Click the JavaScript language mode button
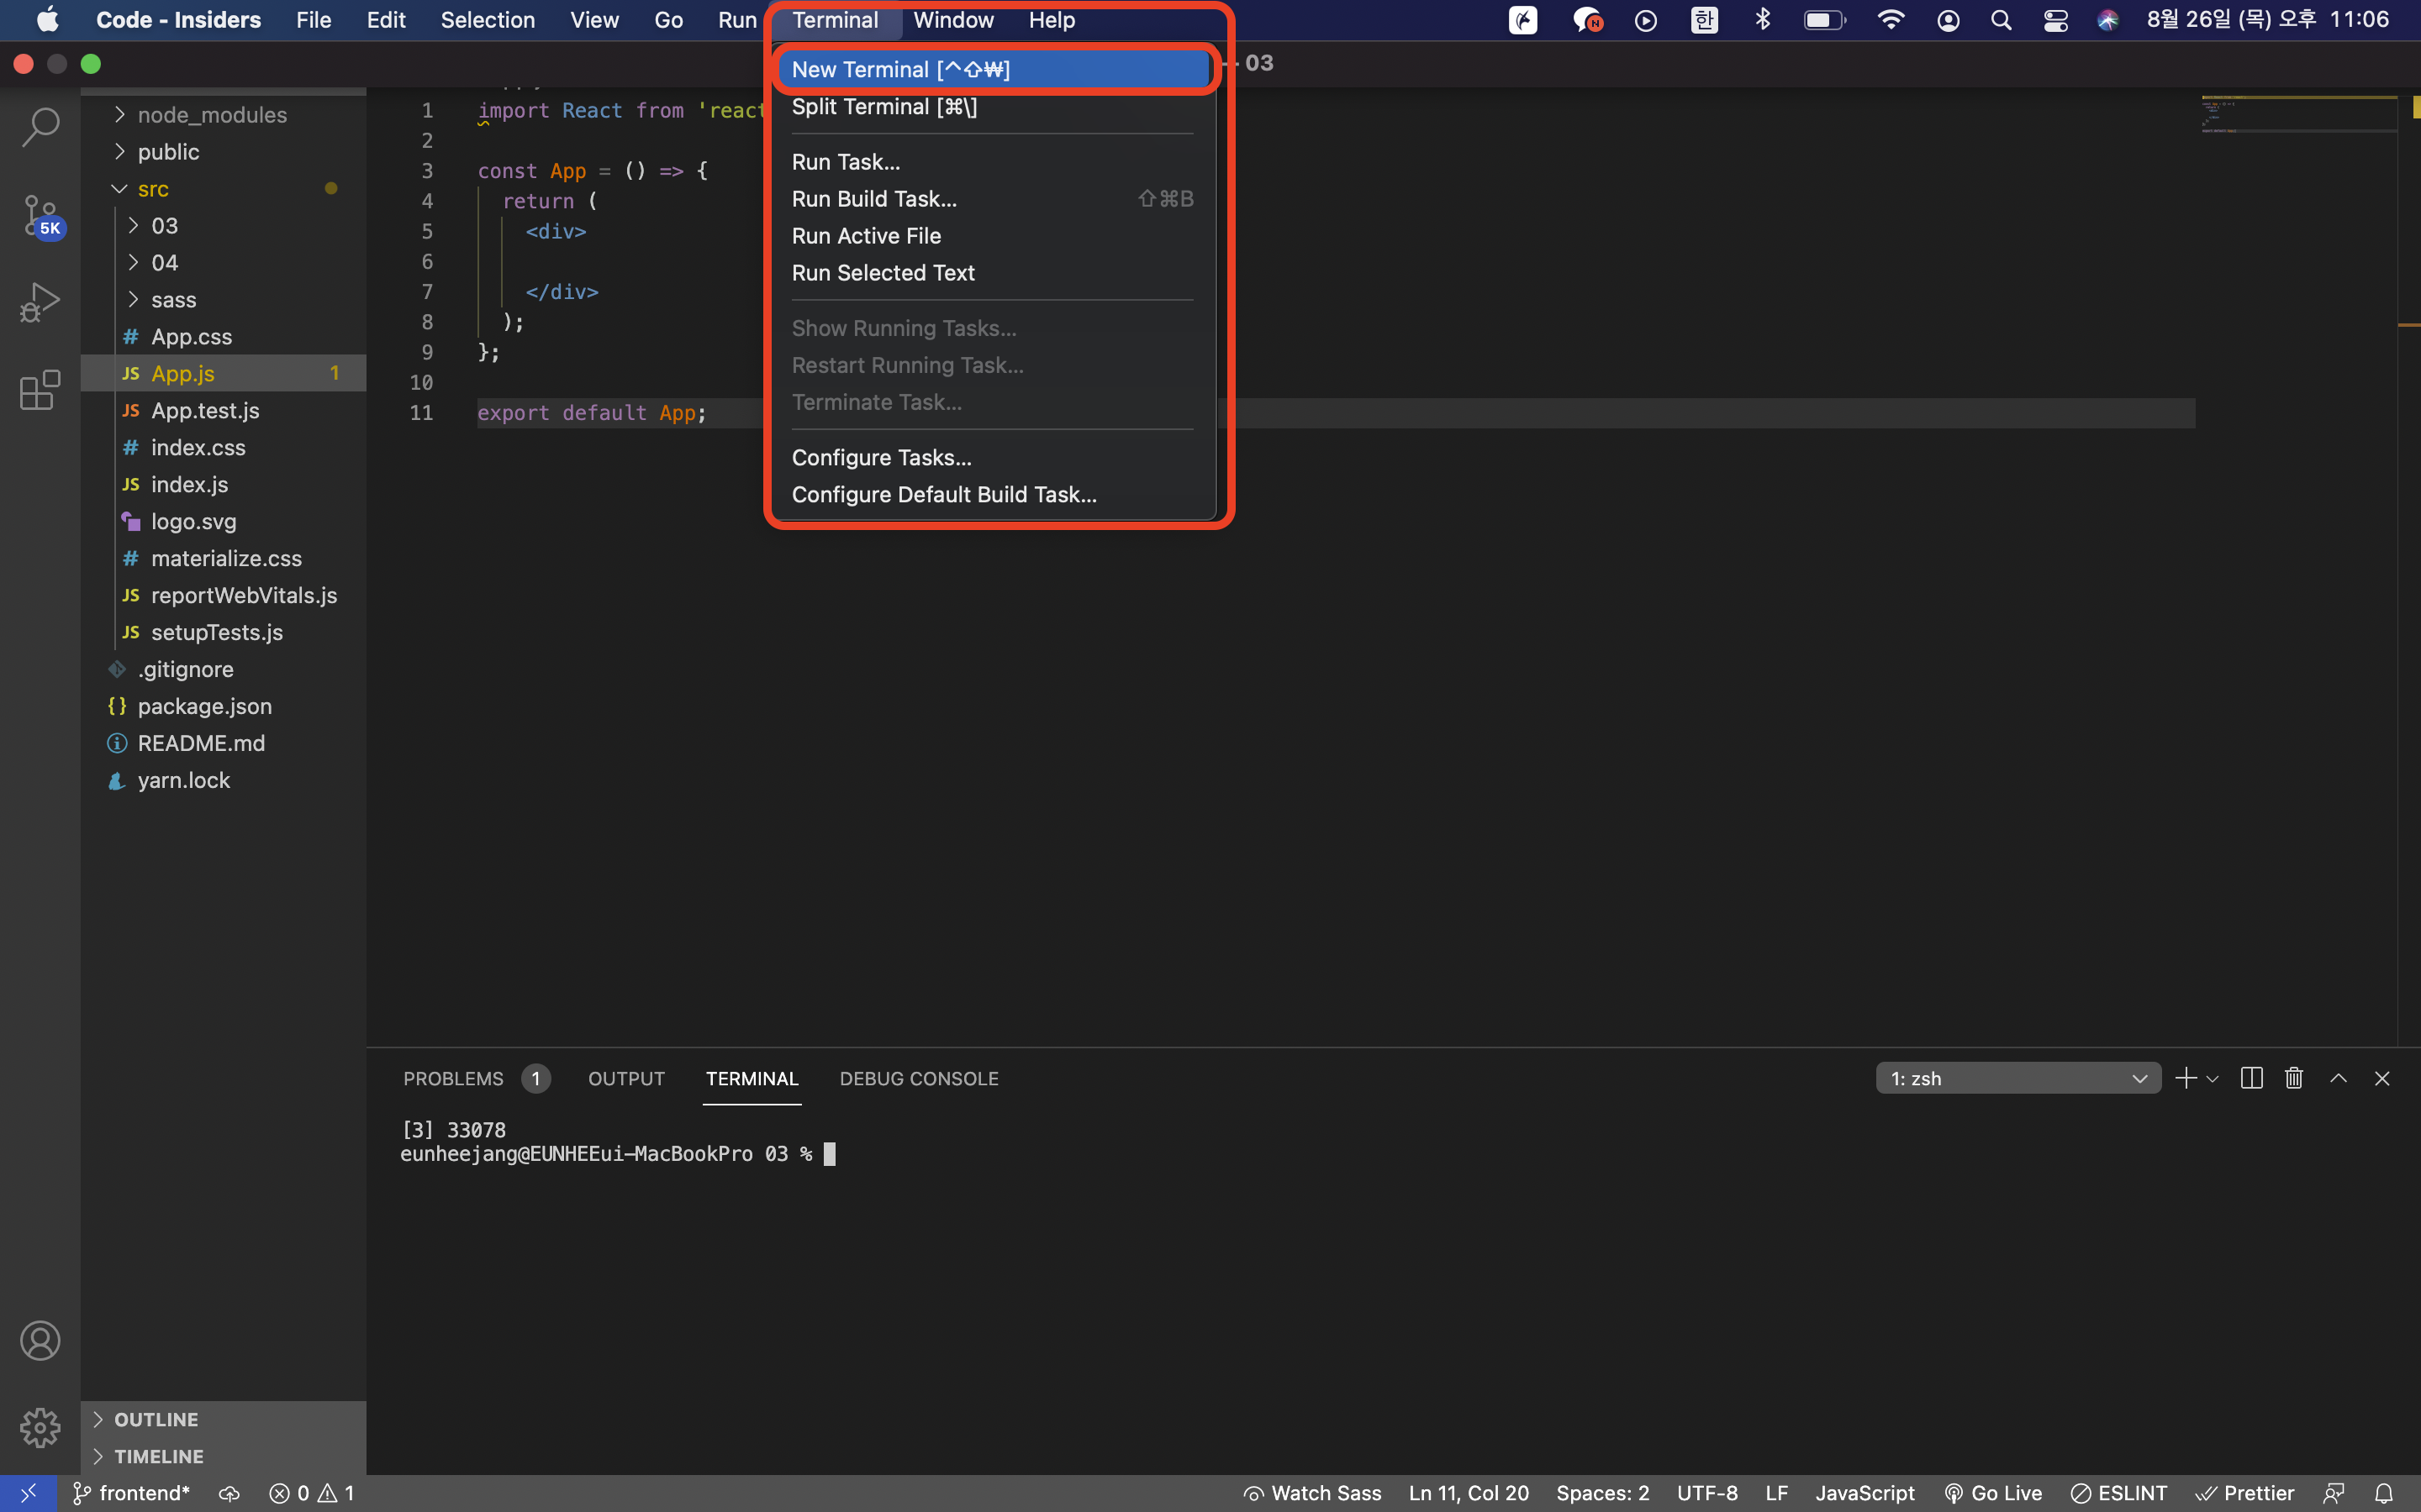The height and width of the screenshot is (1512, 2421). tap(1865, 1493)
